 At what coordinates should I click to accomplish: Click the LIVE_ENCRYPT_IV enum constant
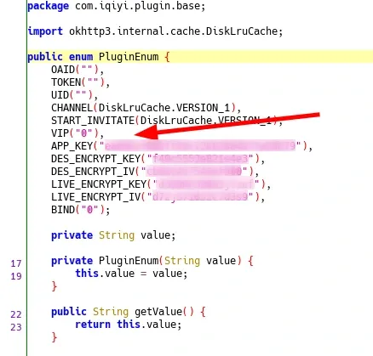click(x=158, y=197)
